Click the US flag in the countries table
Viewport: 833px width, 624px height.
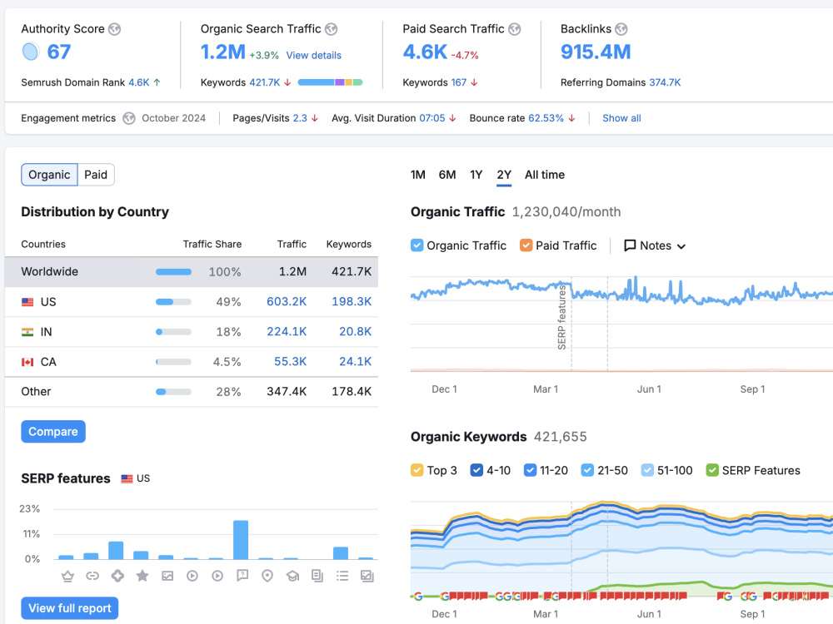(27, 302)
